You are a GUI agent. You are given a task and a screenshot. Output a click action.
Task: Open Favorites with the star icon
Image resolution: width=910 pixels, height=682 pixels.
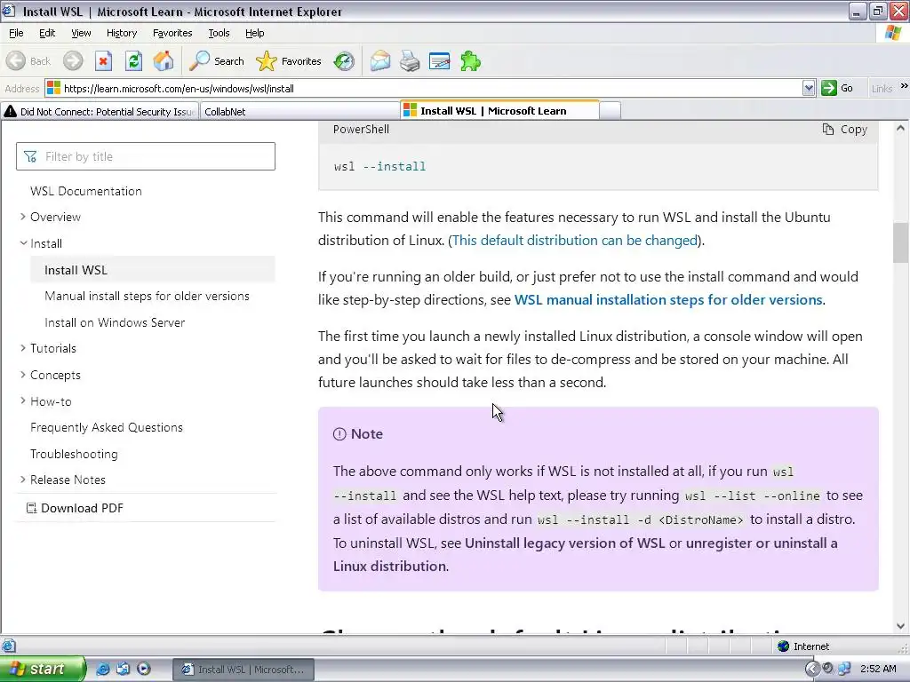coord(289,61)
